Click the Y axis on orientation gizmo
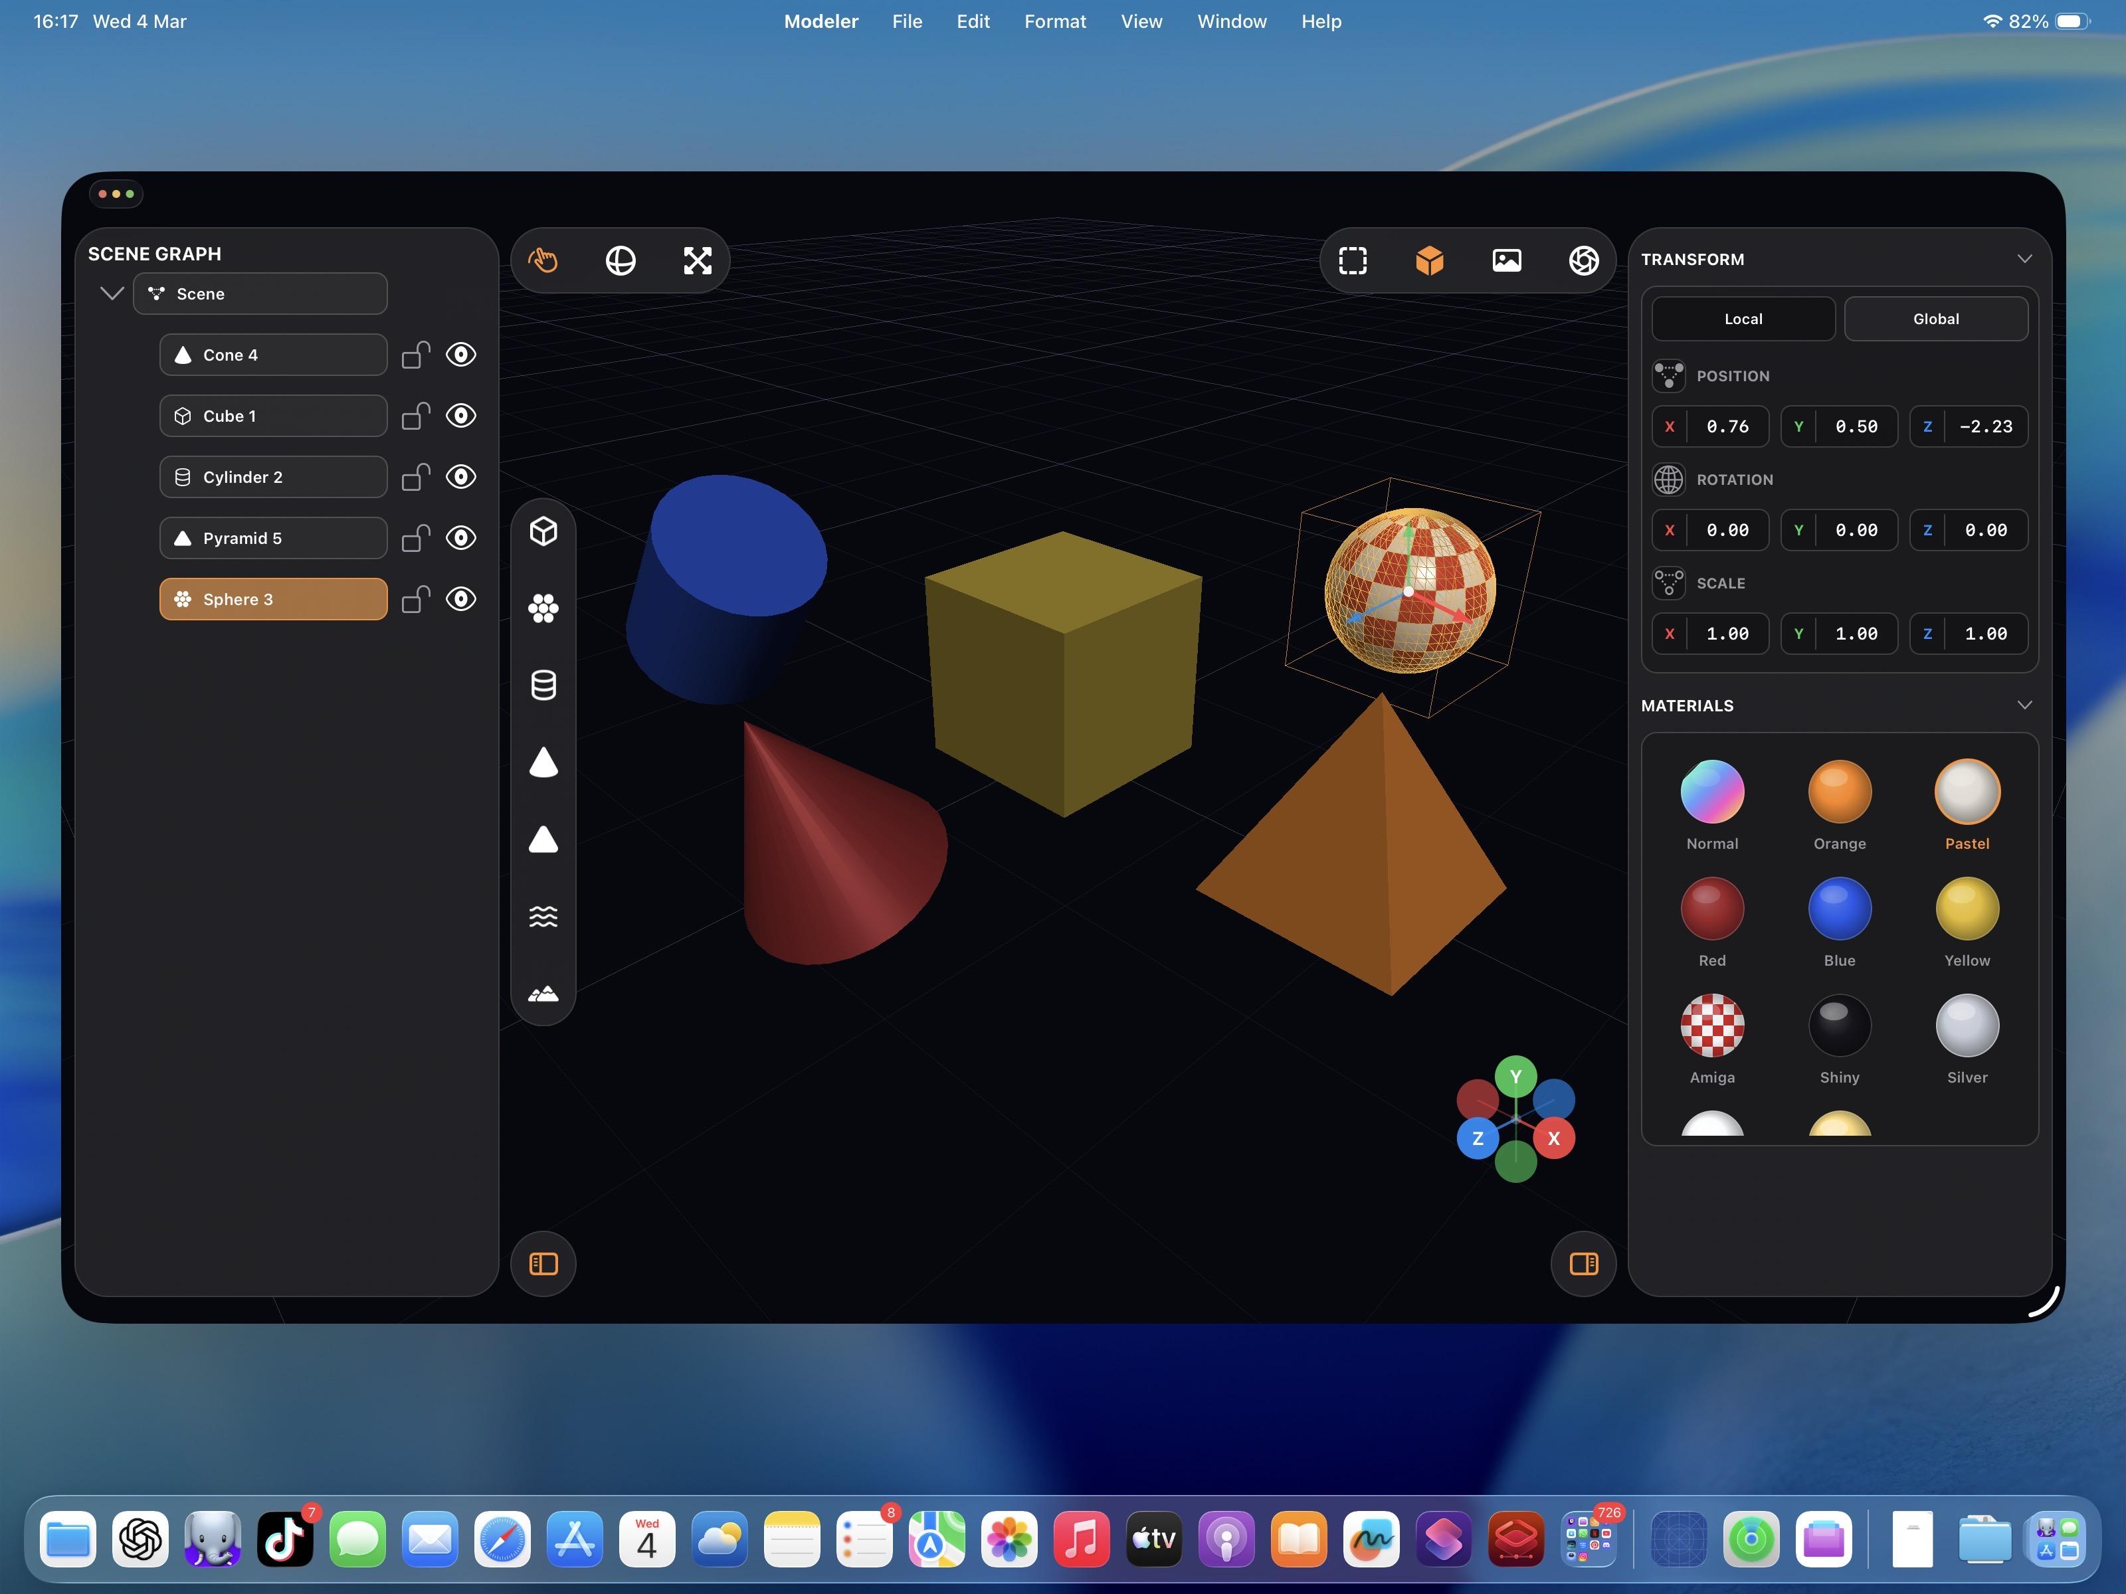 pyautogui.click(x=1515, y=1077)
